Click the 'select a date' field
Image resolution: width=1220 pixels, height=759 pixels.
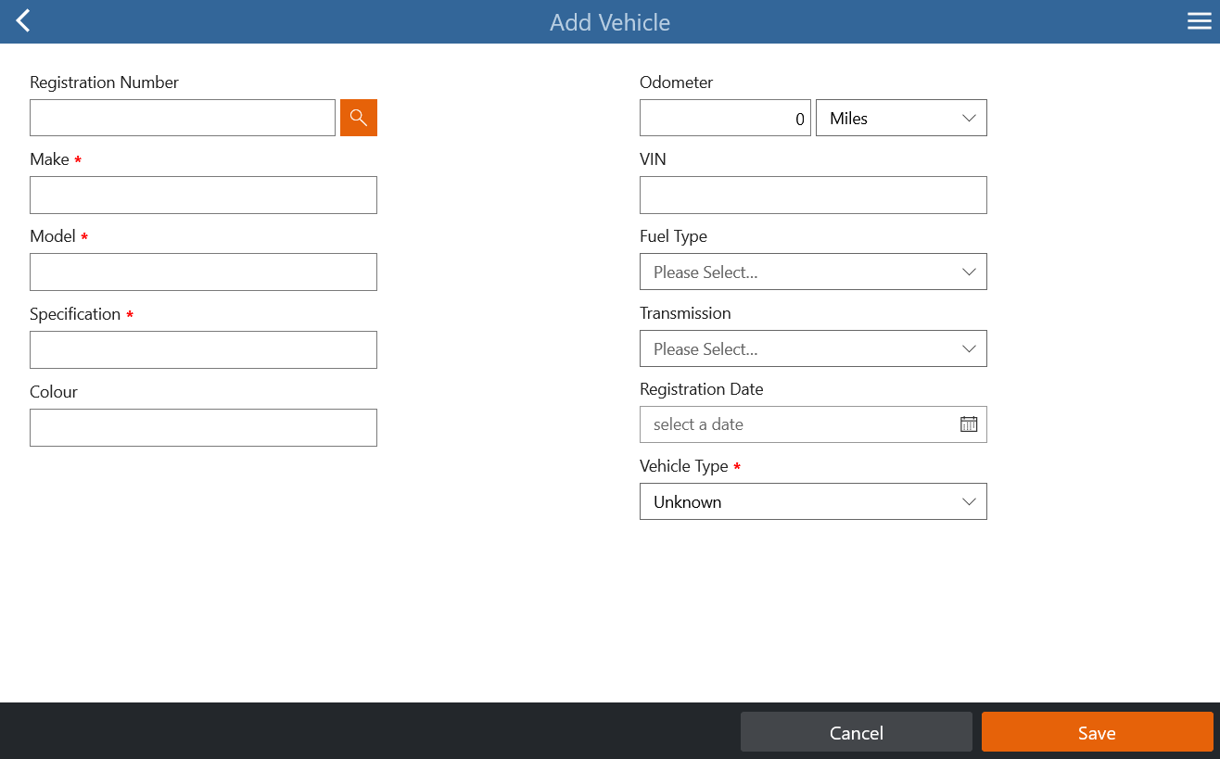(813, 424)
